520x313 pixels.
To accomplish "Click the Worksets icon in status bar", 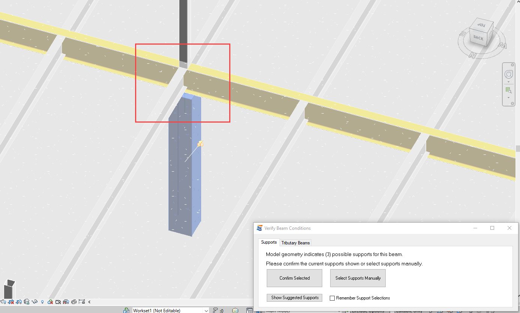I will [127, 310].
